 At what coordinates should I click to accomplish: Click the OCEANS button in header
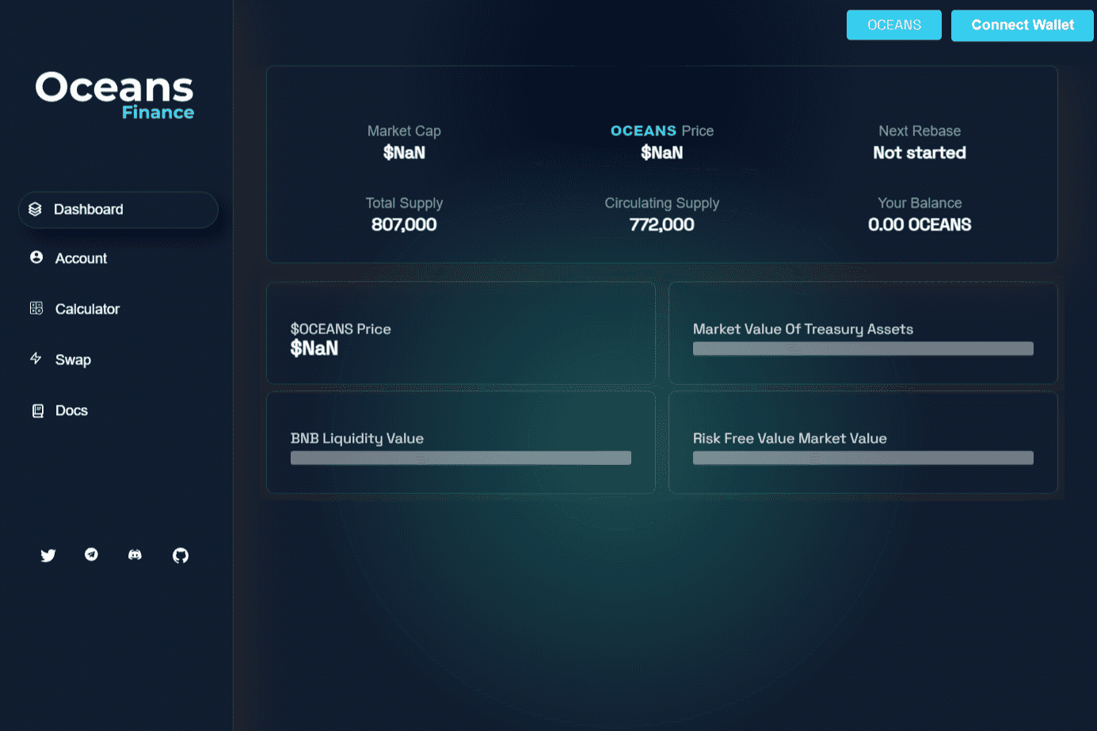pyautogui.click(x=893, y=25)
